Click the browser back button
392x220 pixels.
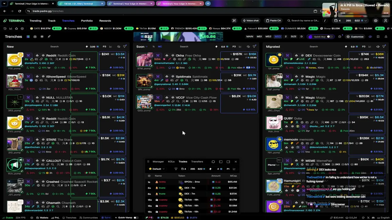coord(5,11)
